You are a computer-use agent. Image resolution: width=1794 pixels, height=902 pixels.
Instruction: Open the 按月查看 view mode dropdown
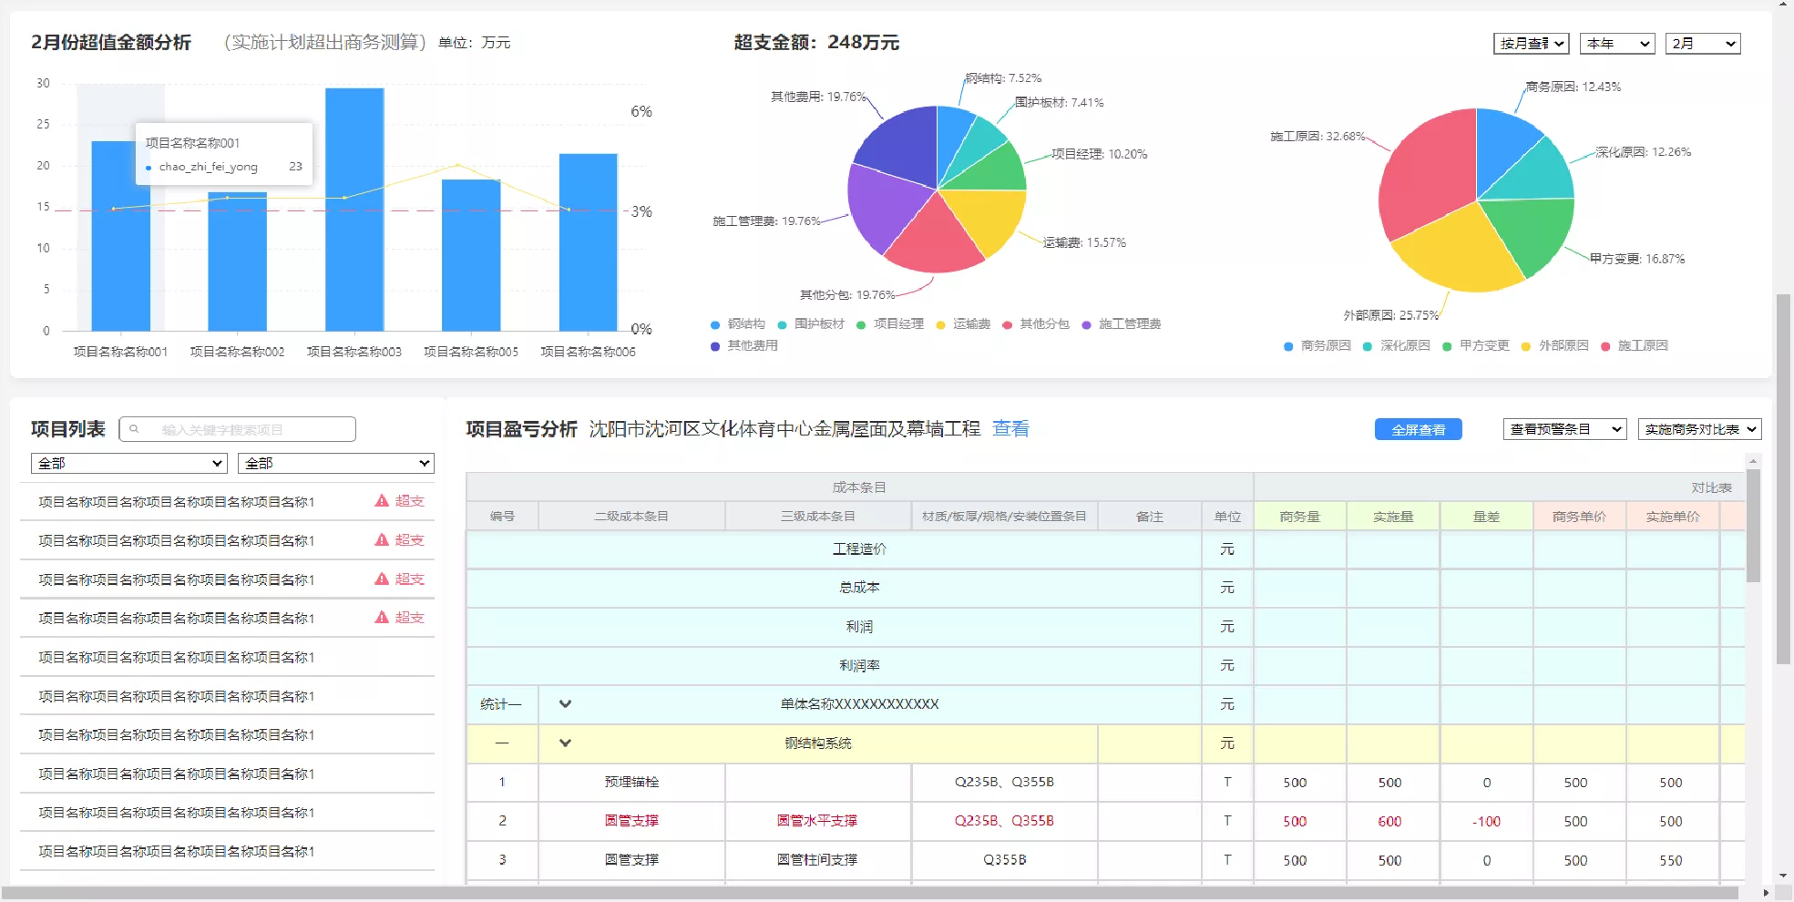tap(1531, 43)
